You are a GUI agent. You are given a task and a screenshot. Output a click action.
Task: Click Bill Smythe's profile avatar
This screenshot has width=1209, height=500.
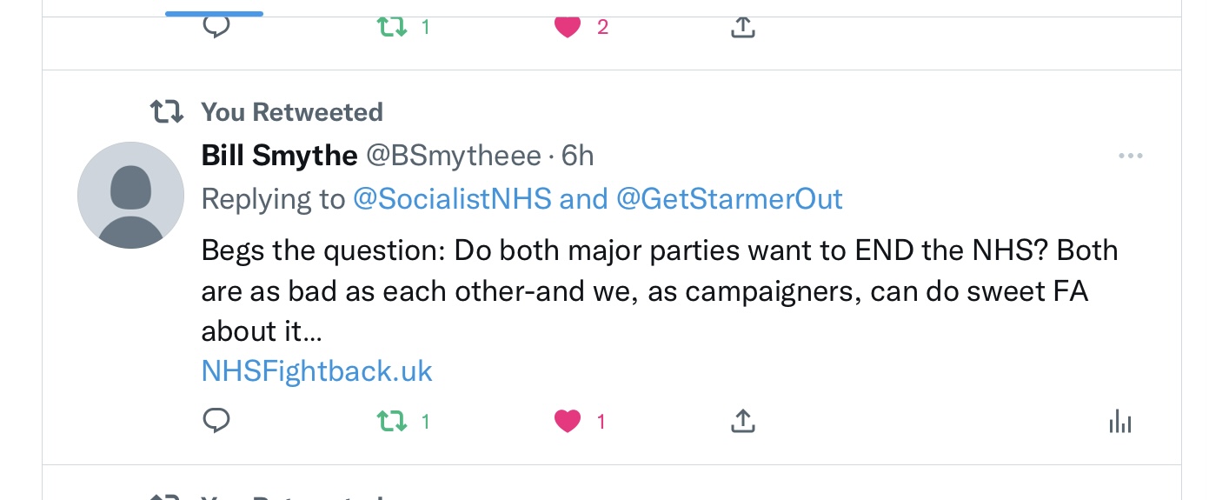[131, 196]
